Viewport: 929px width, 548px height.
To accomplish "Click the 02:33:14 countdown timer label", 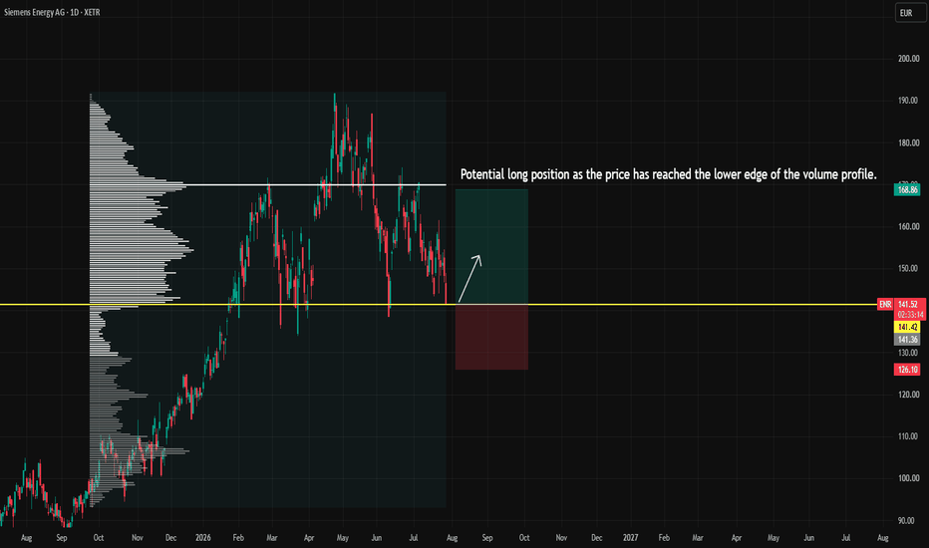I will pos(909,315).
